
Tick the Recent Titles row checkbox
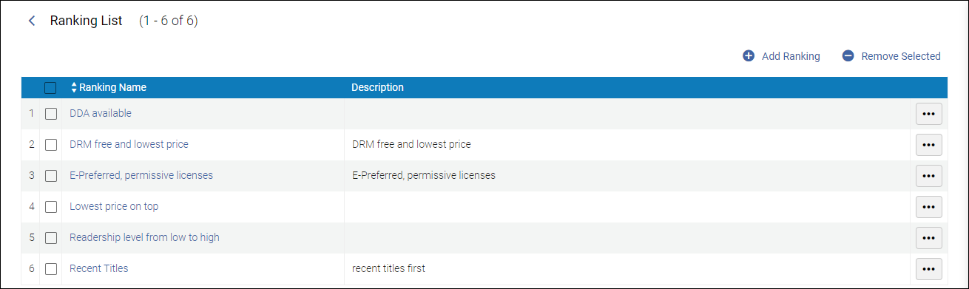[51, 269]
